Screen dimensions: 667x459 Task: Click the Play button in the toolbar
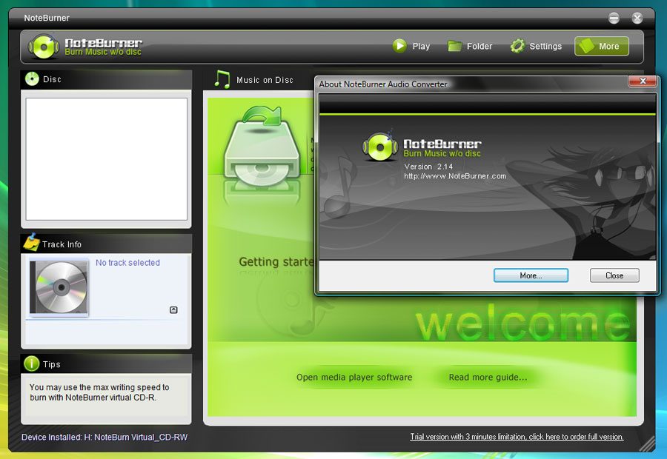(411, 46)
